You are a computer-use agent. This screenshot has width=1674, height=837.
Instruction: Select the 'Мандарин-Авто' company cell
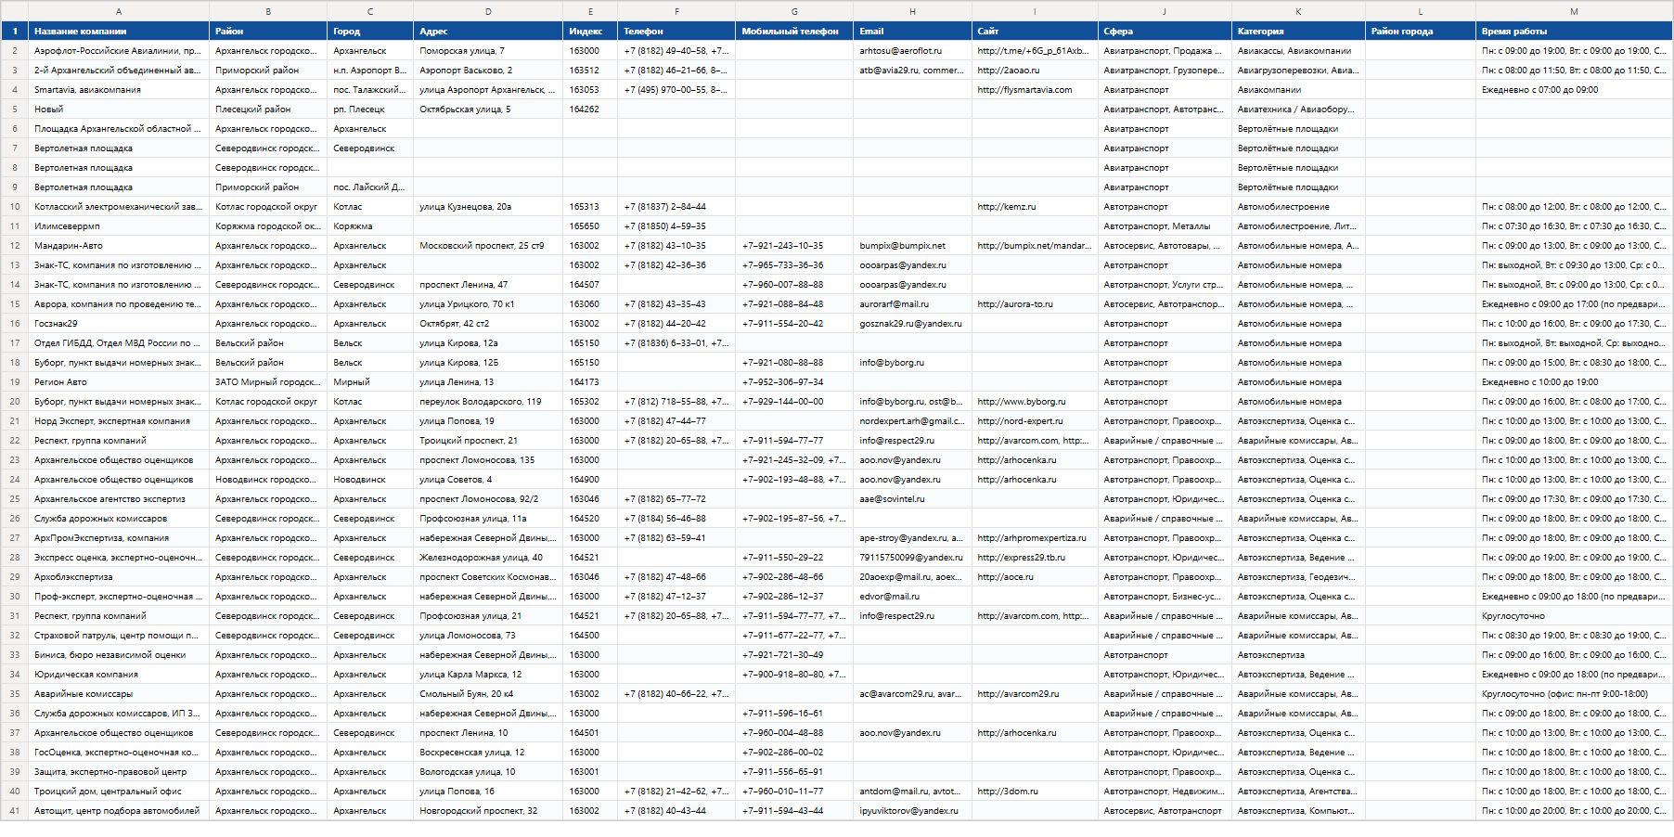pyautogui.click(x=119, y=246)
